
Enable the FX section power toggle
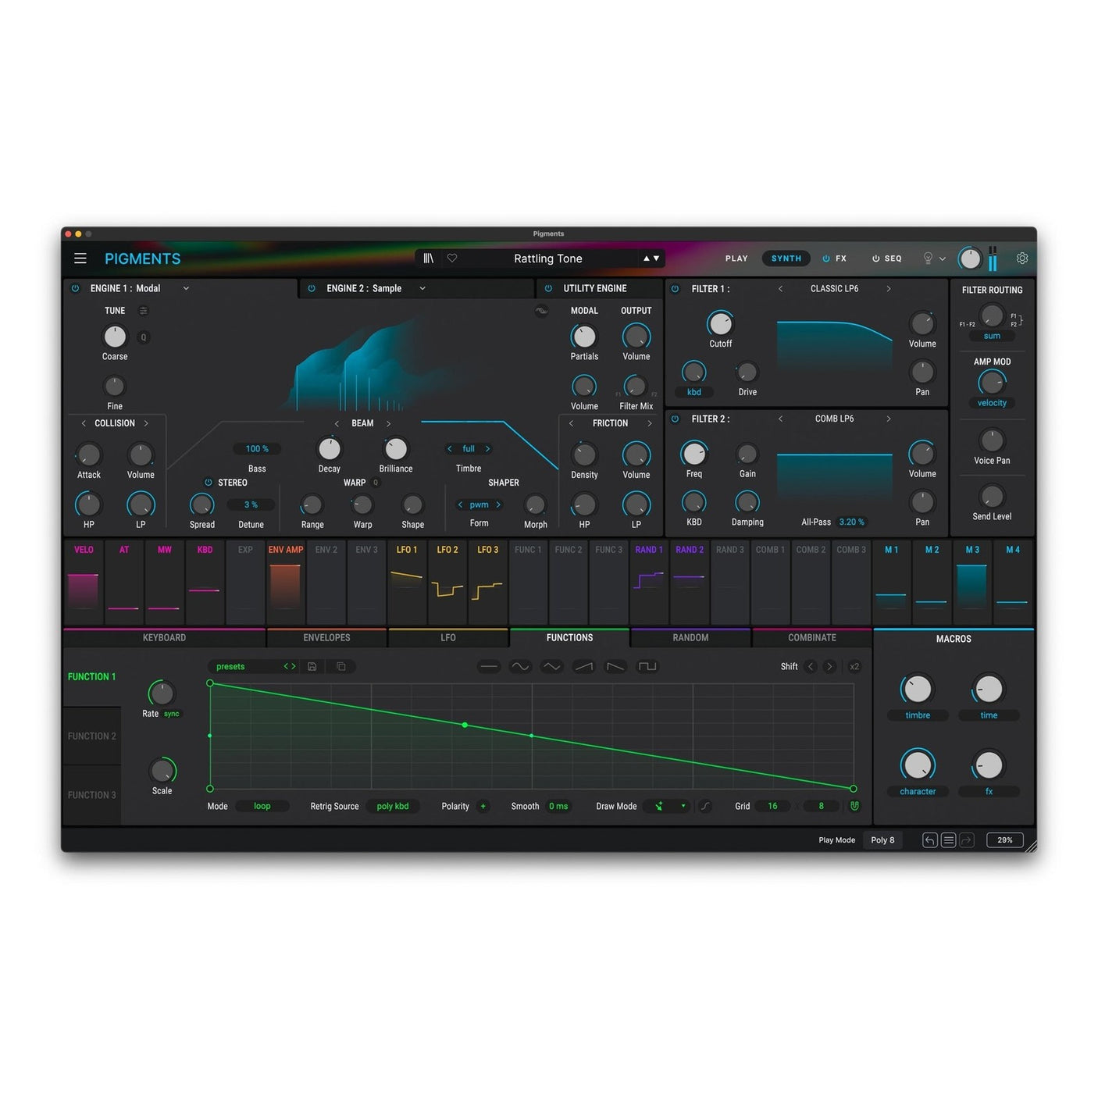[x=825, y=258]
